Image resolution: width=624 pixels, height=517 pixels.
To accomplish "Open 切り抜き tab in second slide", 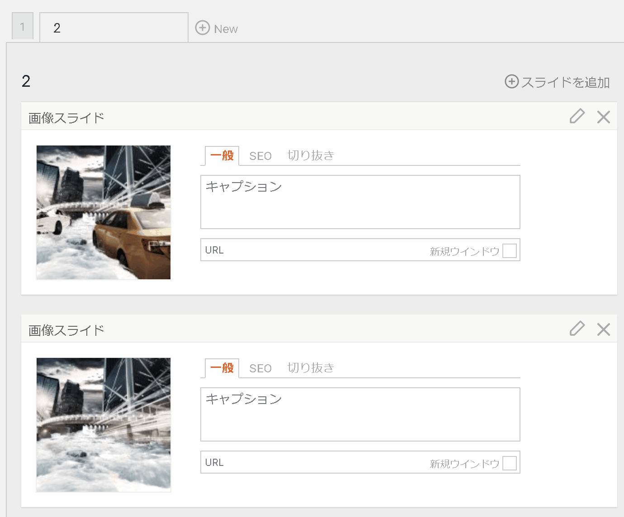I will coord(311,368).
